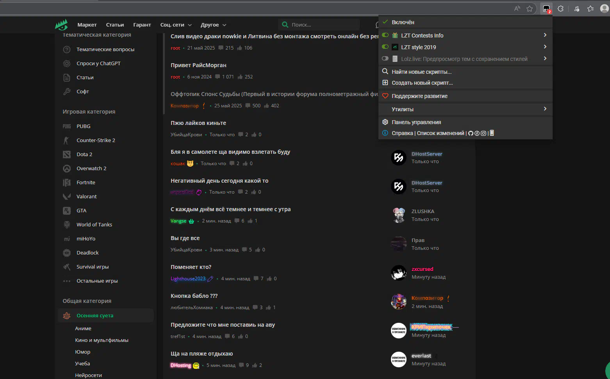This screenshot has height=379, width=610.
Task: Add page to favorites with star icon
Action: [530, 9]
